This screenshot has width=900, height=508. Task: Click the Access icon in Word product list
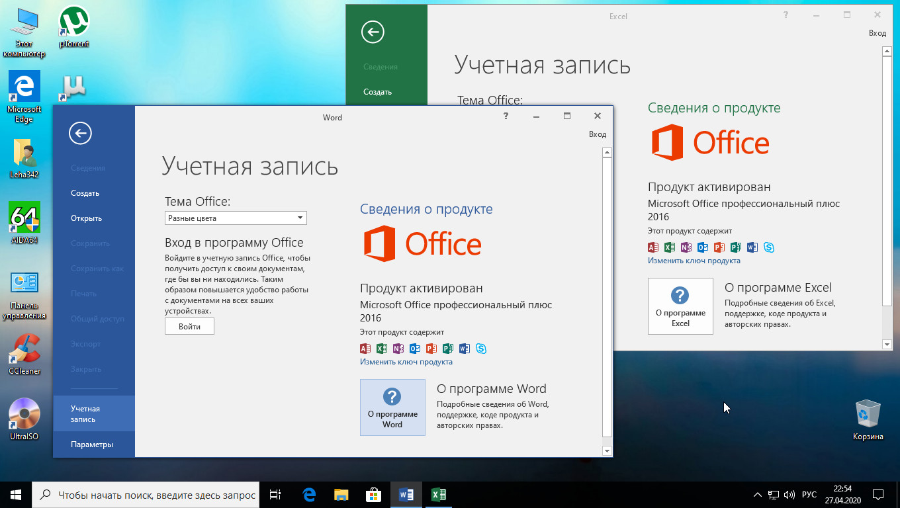click(x=365, y=349)
